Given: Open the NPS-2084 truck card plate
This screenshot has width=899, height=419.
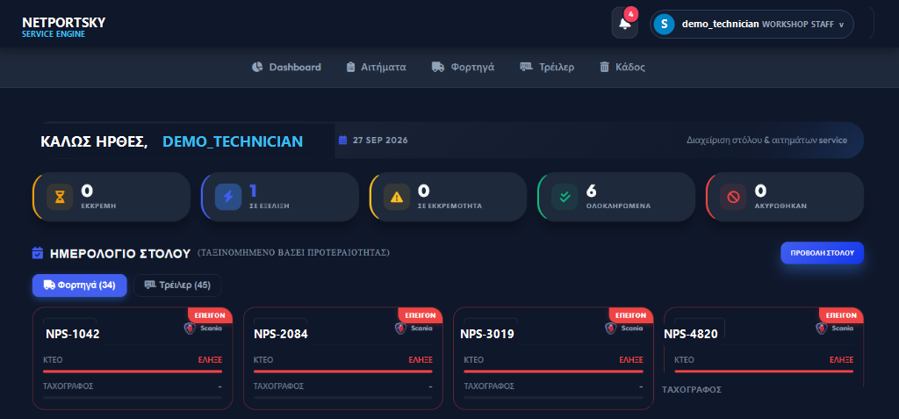Looking at the screenshot, I should click(x=281, y=334).
